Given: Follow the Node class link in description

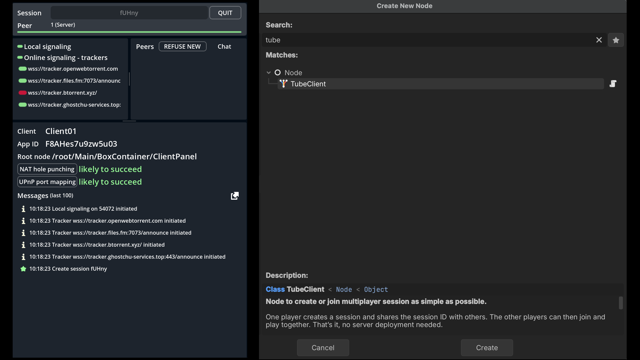Looking at the screenshot, I should (344, 290).
